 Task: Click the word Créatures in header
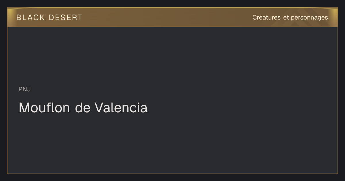click(267, 18)
